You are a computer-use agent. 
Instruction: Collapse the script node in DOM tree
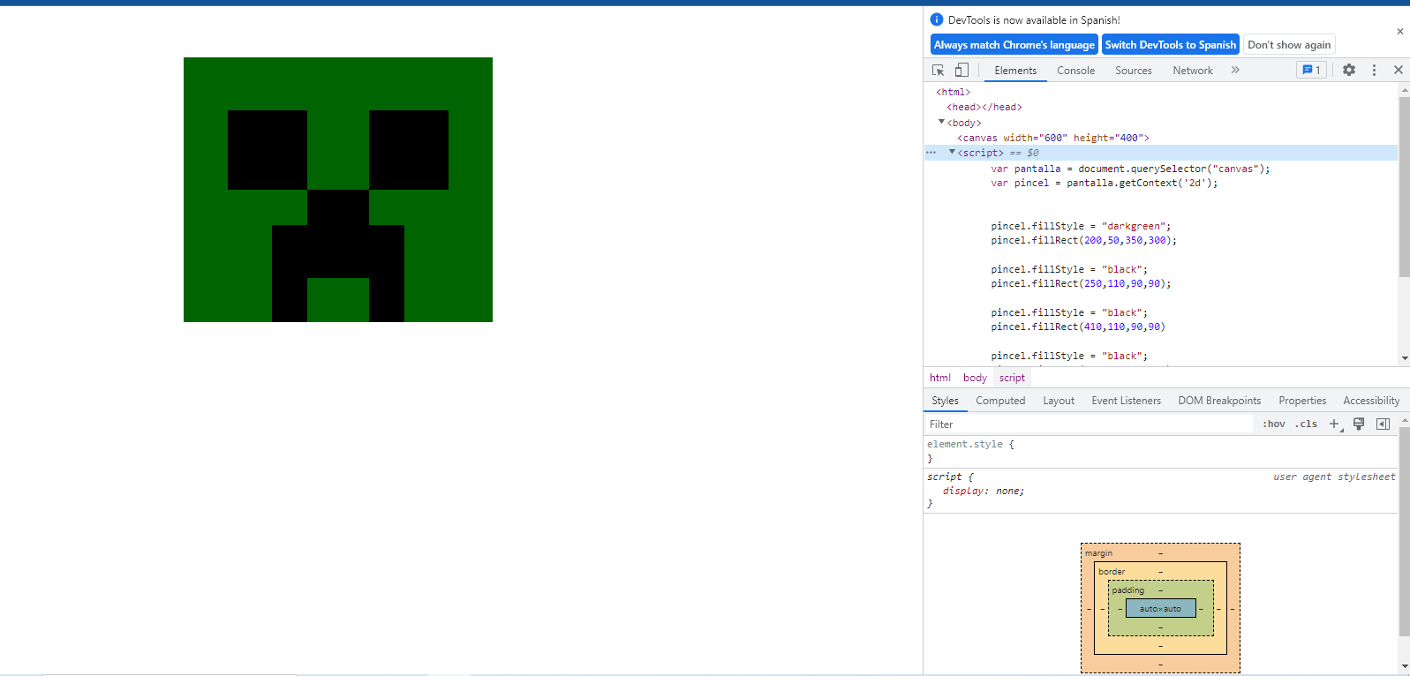[x=952, y=152]
